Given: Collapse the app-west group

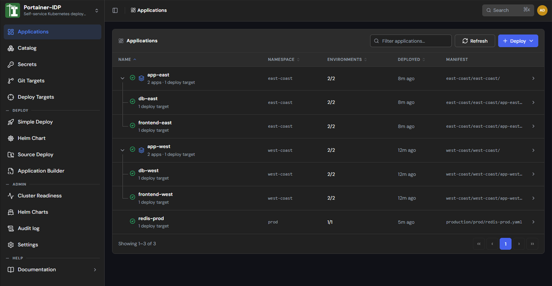Looking at the screenshot, I should [122, 150].
